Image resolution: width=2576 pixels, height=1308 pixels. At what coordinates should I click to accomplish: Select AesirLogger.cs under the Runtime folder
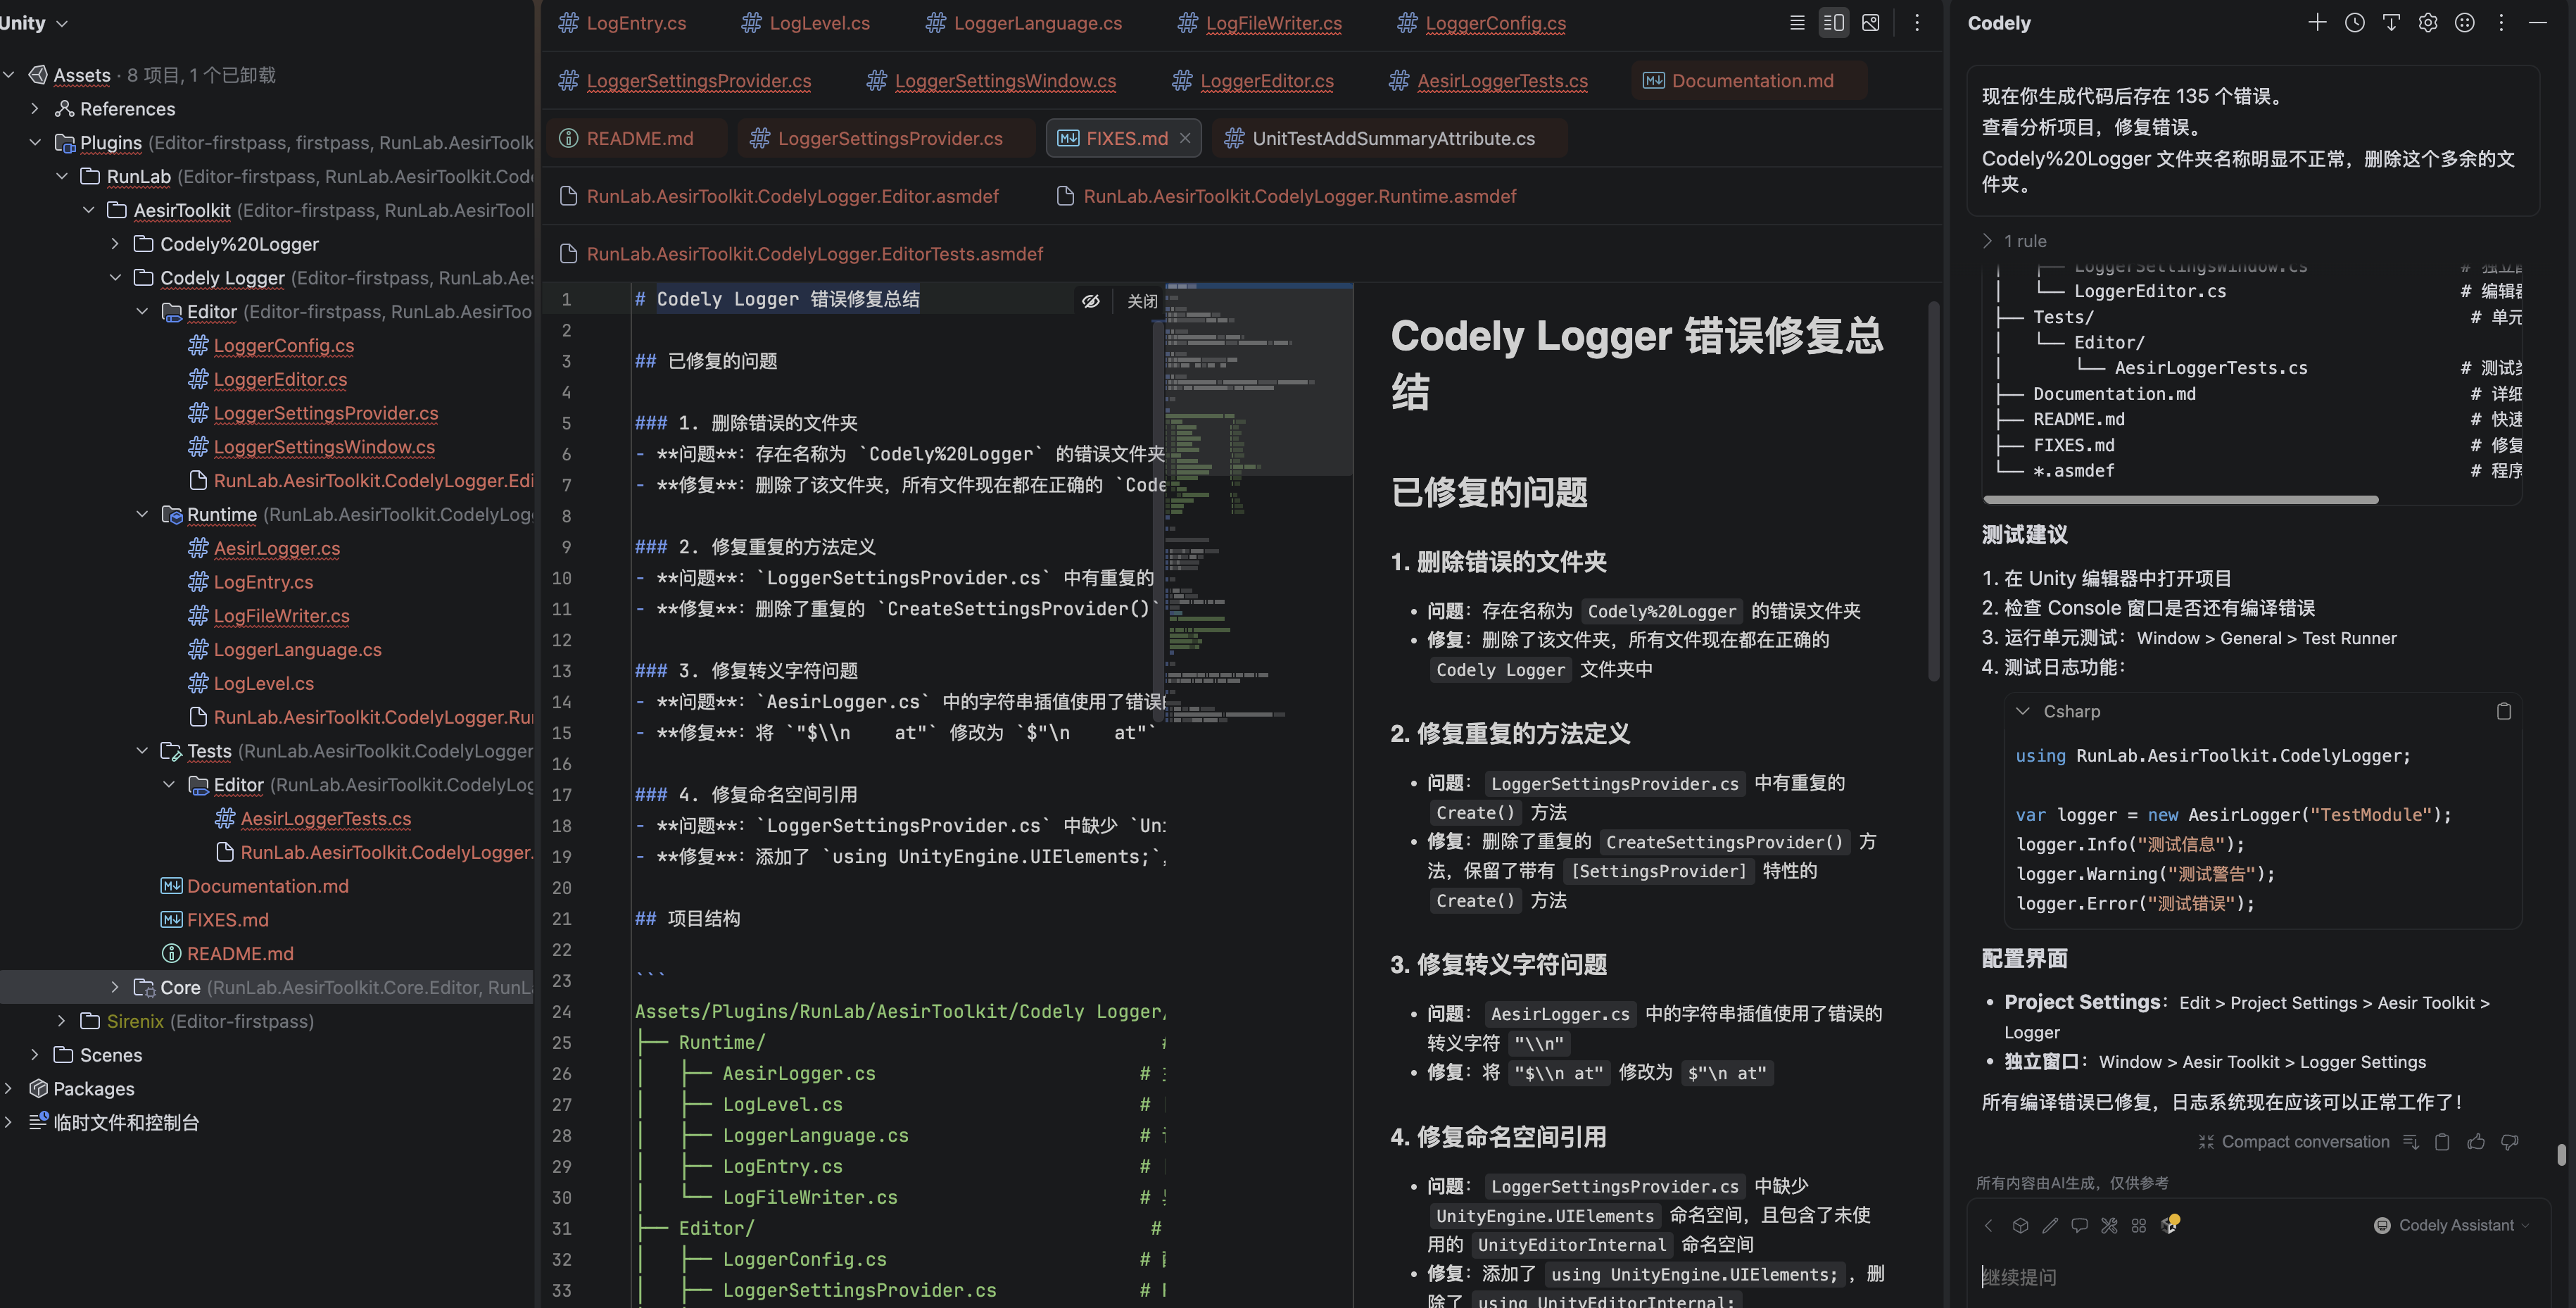pyautogui.click(x=276, y=548)
